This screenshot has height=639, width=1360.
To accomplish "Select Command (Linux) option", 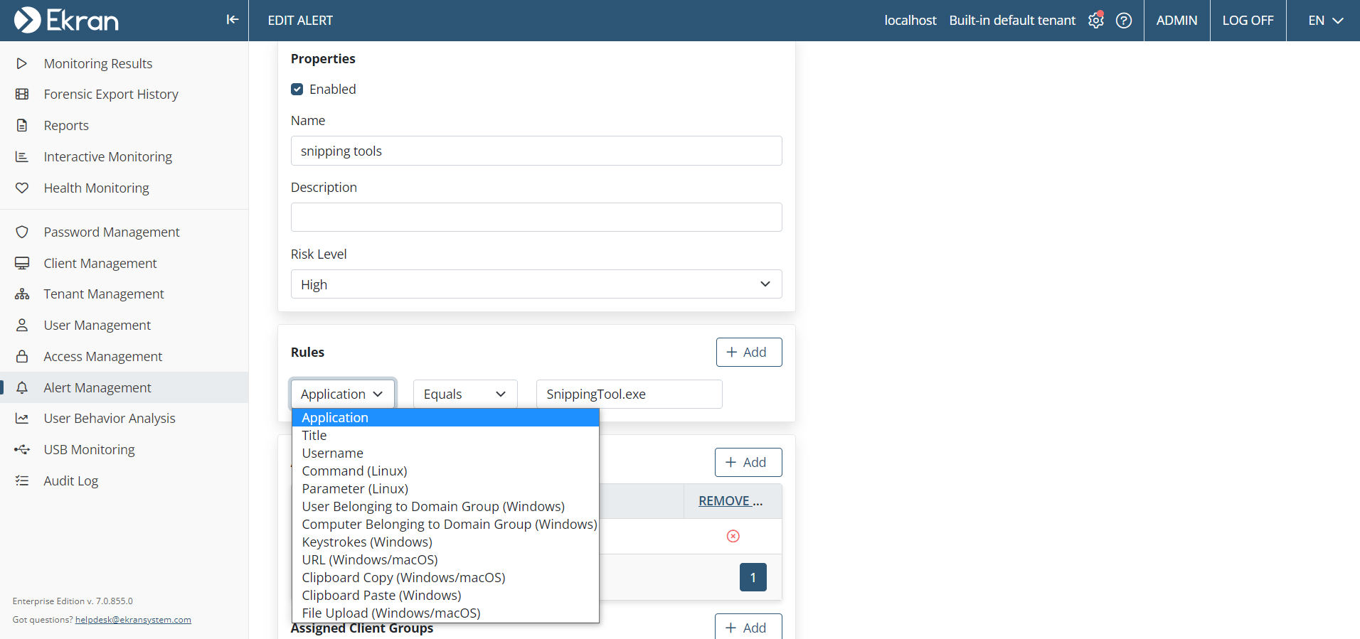I will point(445,471).
